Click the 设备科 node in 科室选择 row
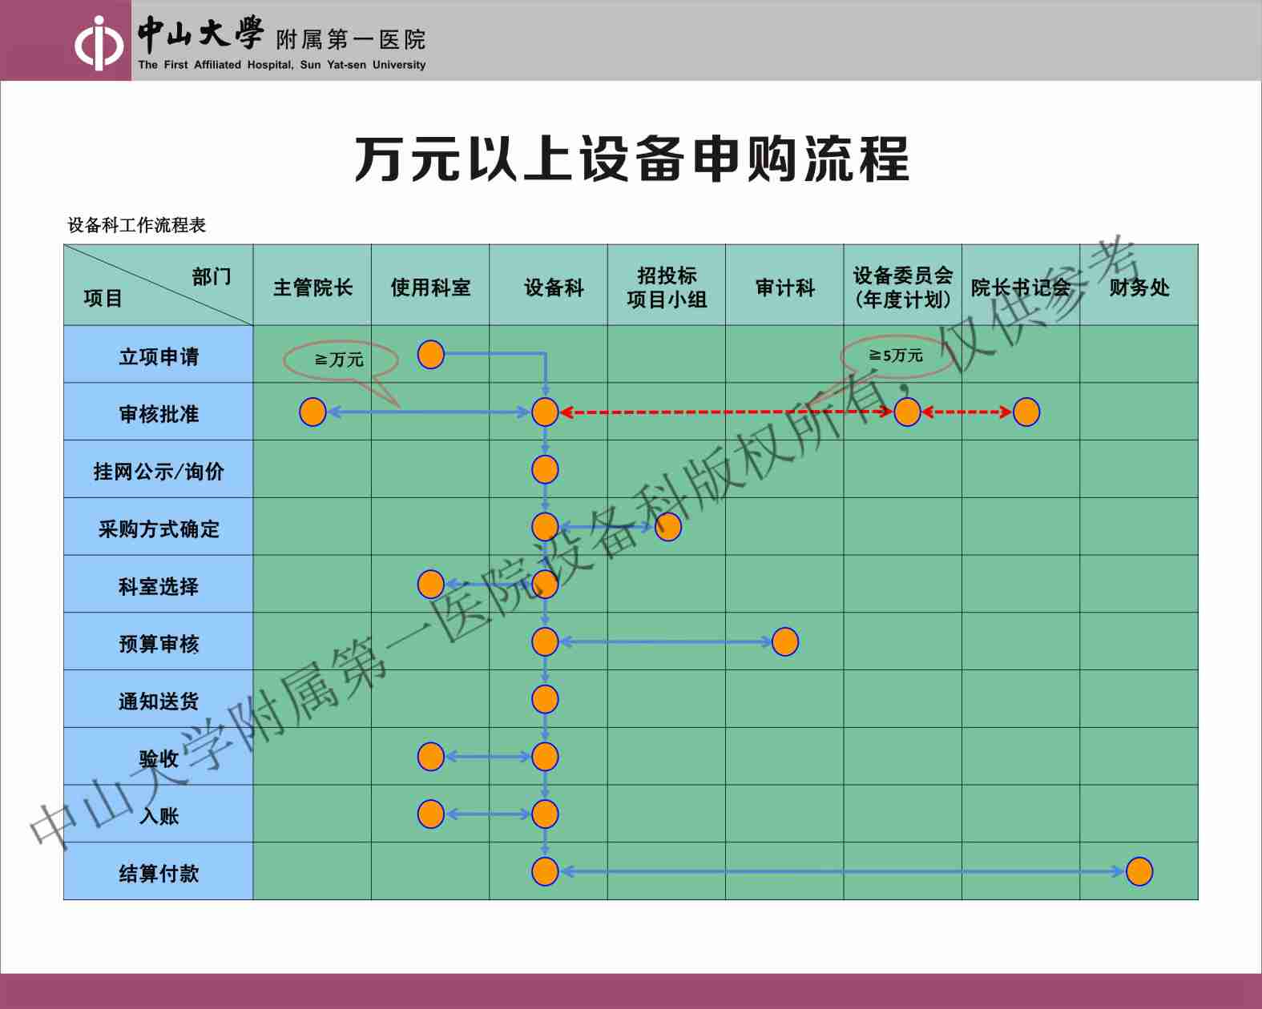This screenshot has width=1262, height=1009. 545,584
